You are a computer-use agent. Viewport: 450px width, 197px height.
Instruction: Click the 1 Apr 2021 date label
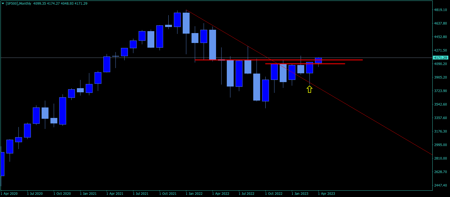115,194
